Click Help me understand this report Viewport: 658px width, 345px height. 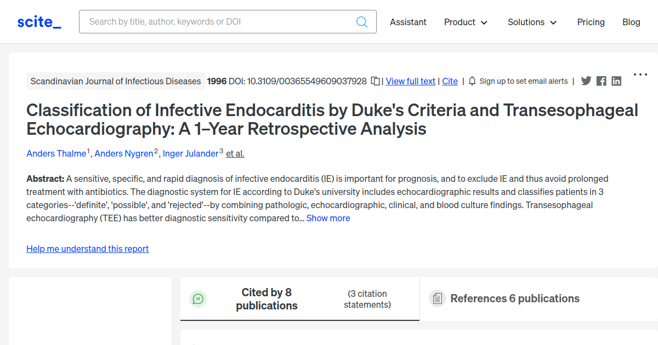(x=87, y=249)
